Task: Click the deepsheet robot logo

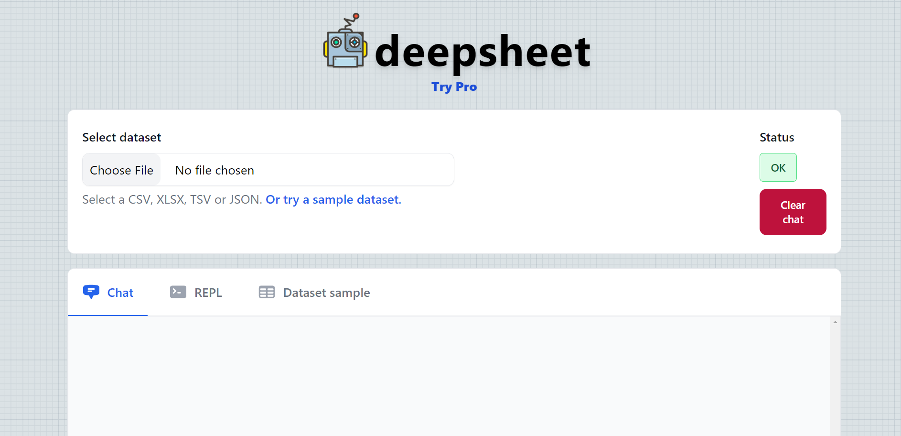Action: point(345,45)
